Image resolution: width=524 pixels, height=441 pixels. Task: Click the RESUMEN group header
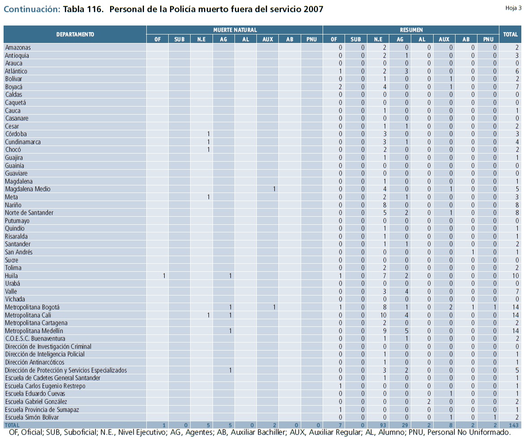[411, 30]
